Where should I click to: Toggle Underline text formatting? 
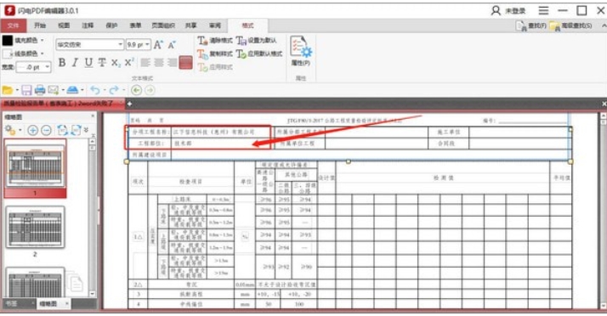[88, 63]
